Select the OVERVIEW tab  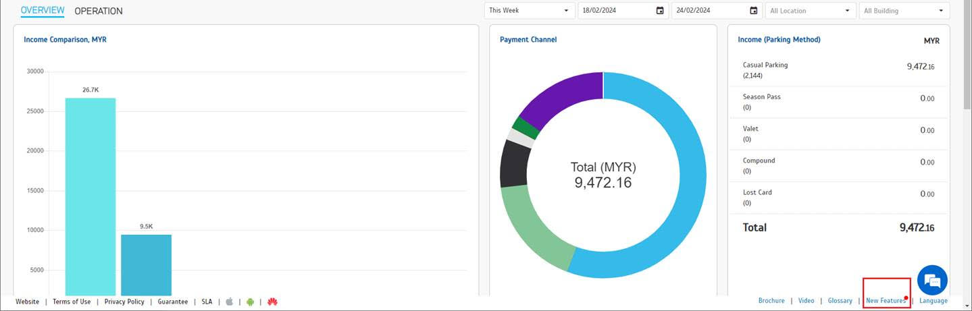click(x=43, y=11)
